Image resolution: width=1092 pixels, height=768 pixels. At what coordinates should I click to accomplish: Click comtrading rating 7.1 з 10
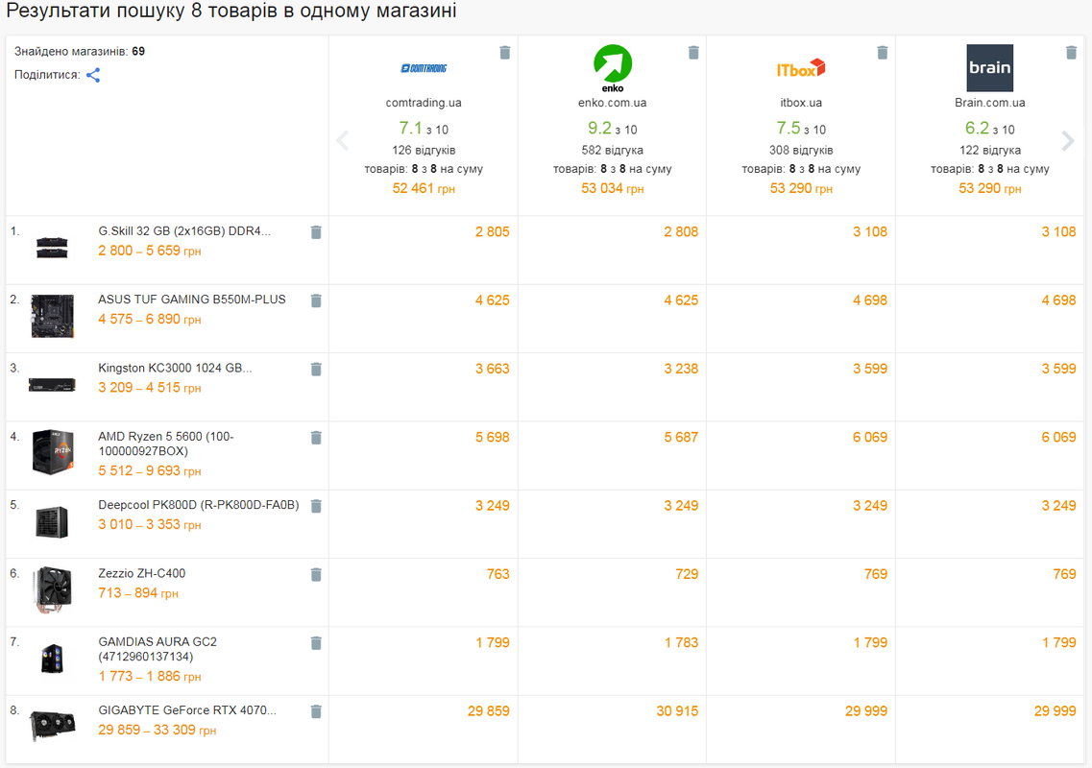424,129
